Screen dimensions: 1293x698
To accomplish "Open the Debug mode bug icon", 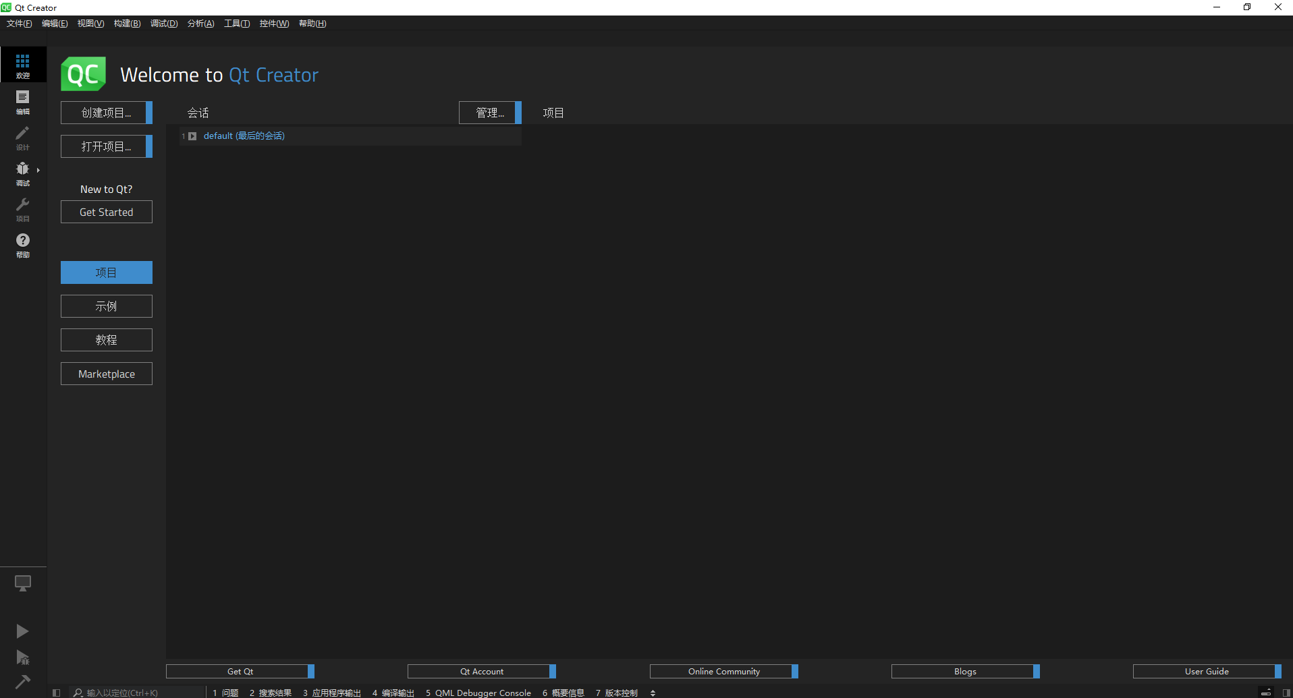I will [23, 173].
